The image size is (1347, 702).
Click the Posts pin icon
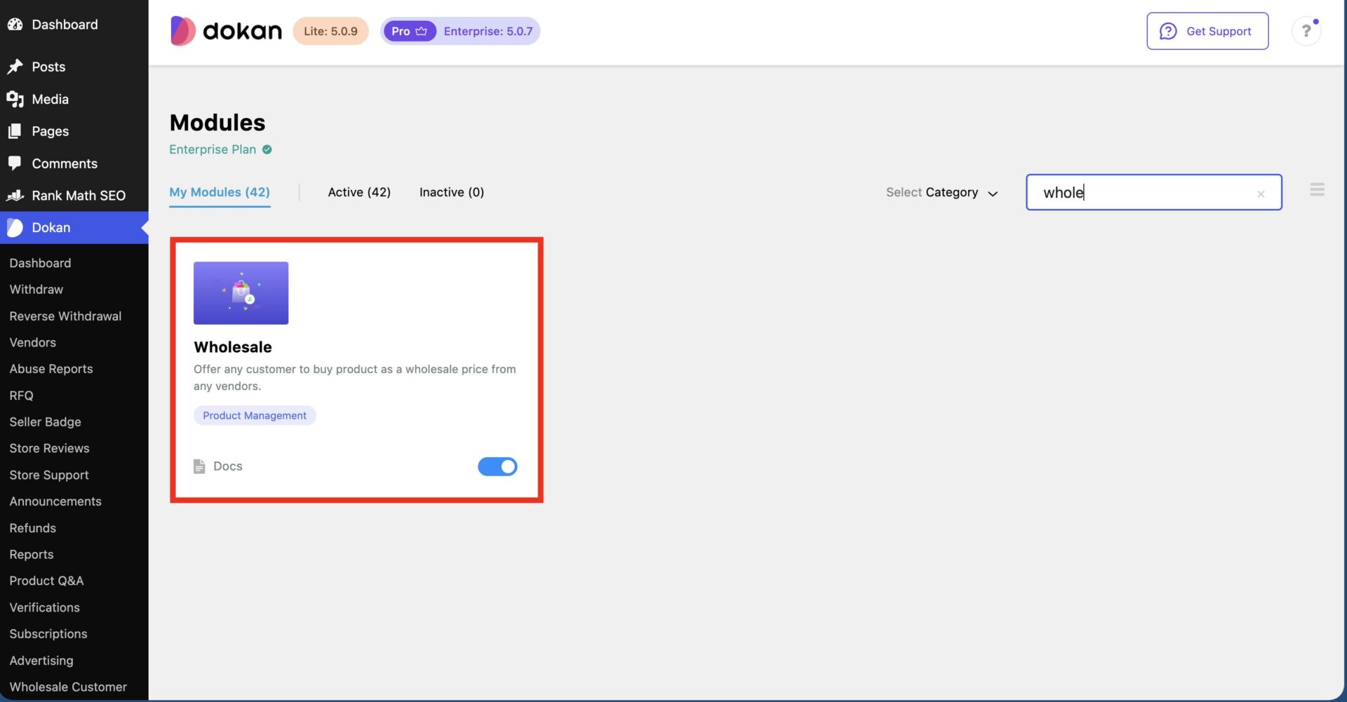15,67
